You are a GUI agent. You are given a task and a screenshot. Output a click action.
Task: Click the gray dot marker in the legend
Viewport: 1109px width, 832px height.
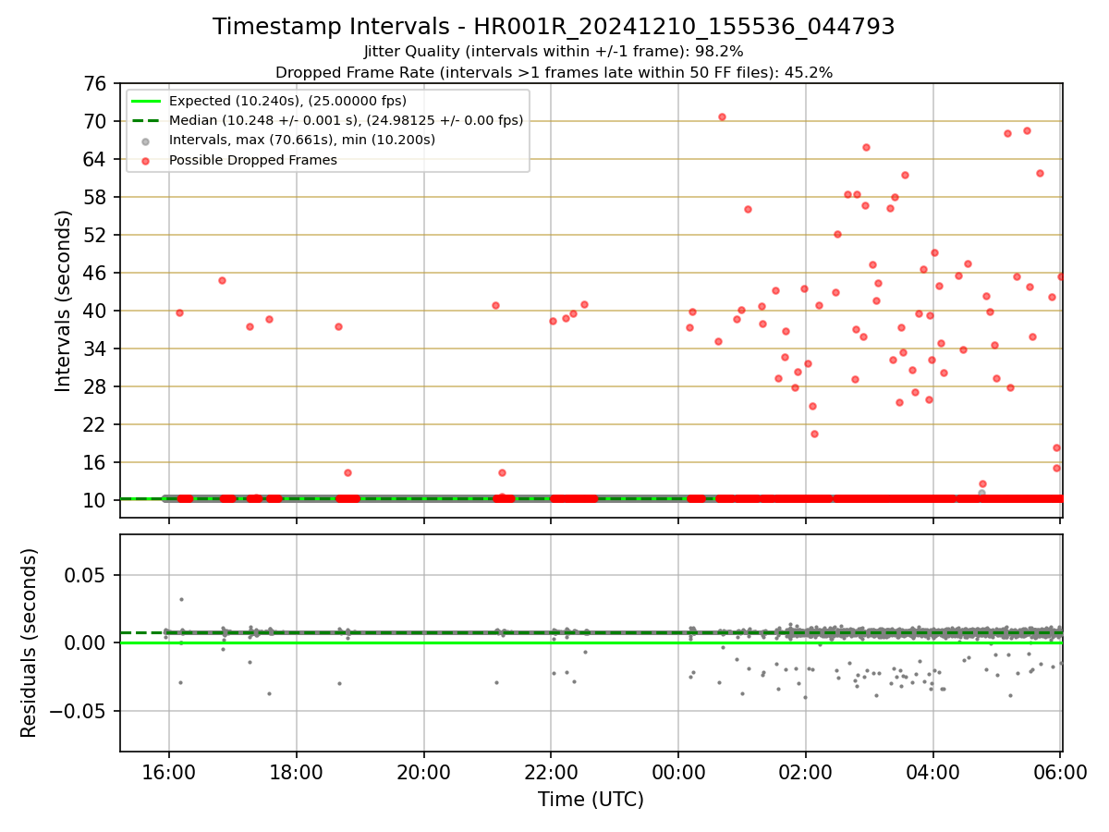(x=146, y=141)
